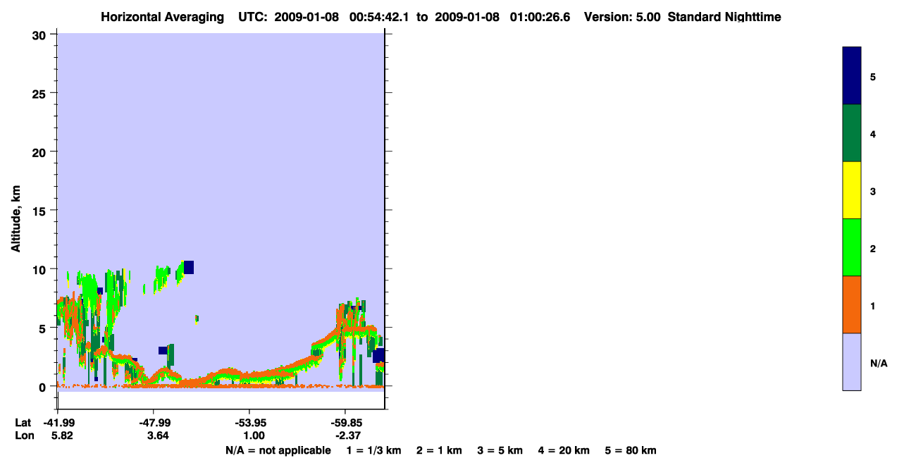Click the latitude value '-41.99'
This screenshot has height=470, width=916.
pos(58,423)
